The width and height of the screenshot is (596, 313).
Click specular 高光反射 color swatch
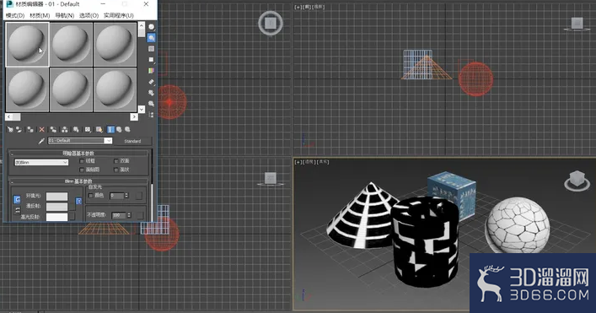pyautogui.click(x=56, y=217)
